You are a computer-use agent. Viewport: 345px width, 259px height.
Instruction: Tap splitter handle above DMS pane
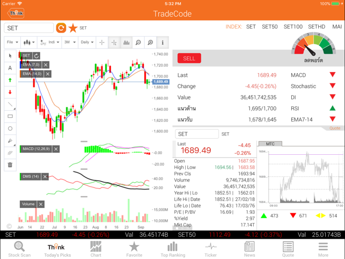click(x=84, y=169)
